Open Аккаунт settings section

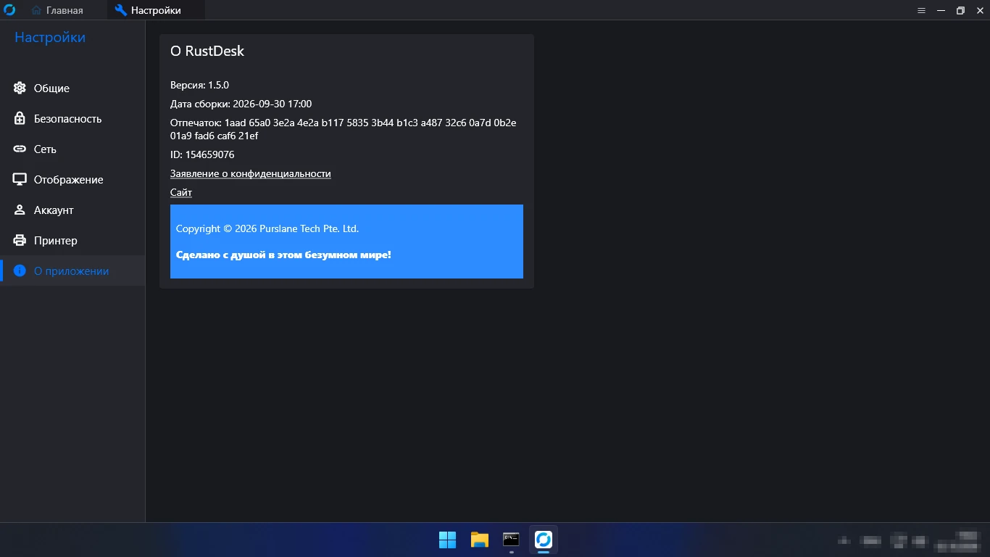(x=72, y=210)
